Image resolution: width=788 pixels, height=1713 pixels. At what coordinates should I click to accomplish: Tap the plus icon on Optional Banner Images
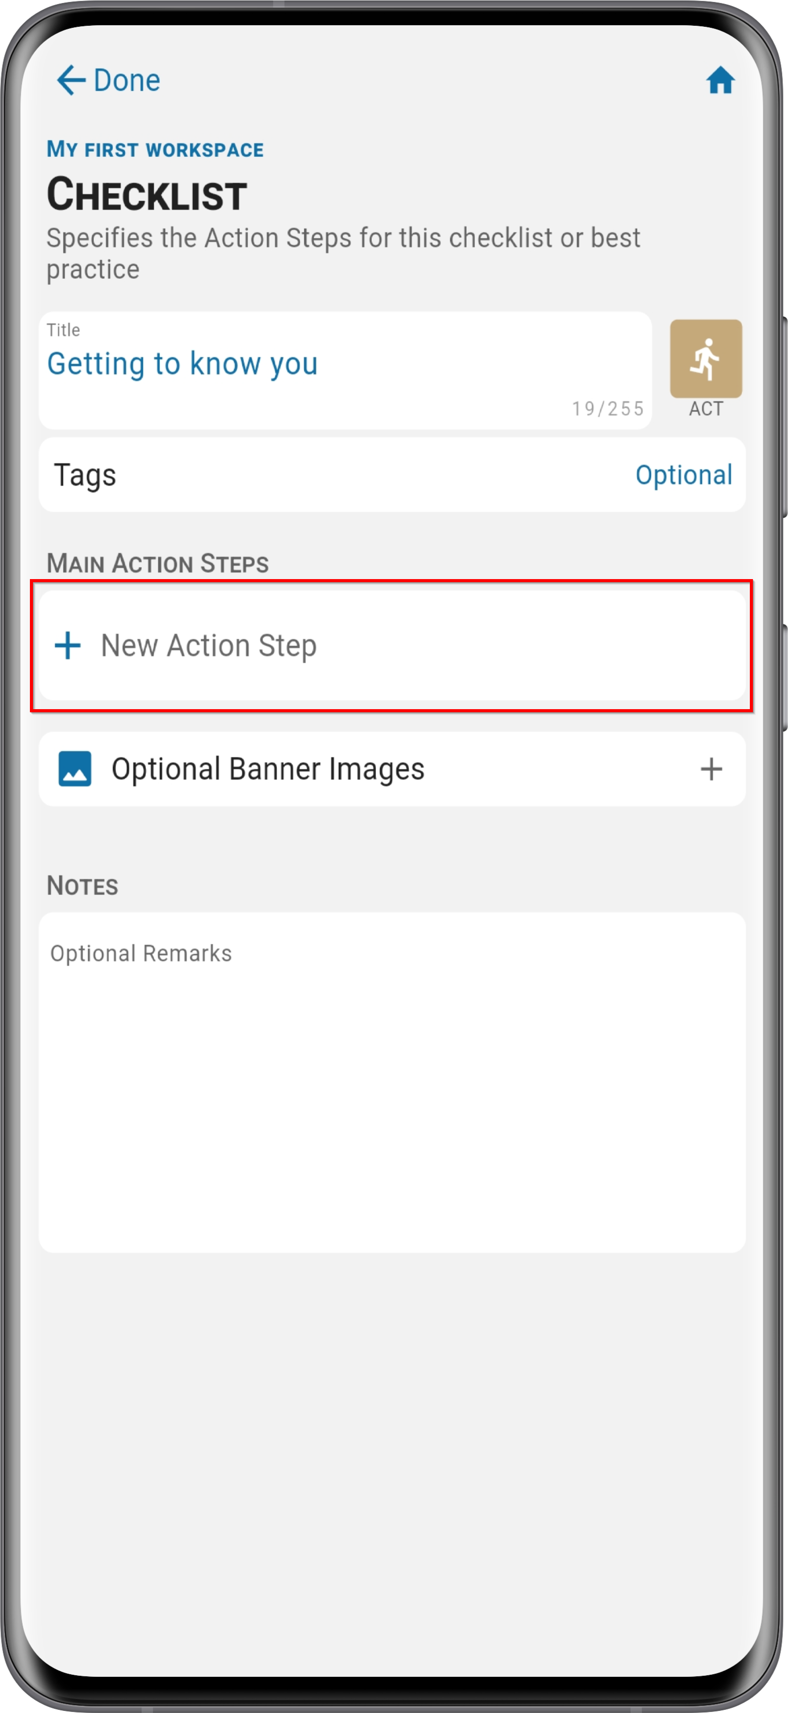[x=711, y=769]
